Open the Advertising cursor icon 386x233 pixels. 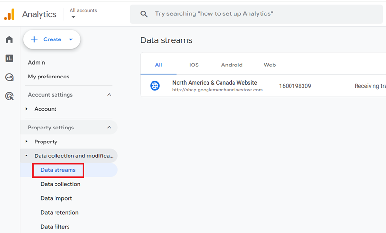click(9, 96)
